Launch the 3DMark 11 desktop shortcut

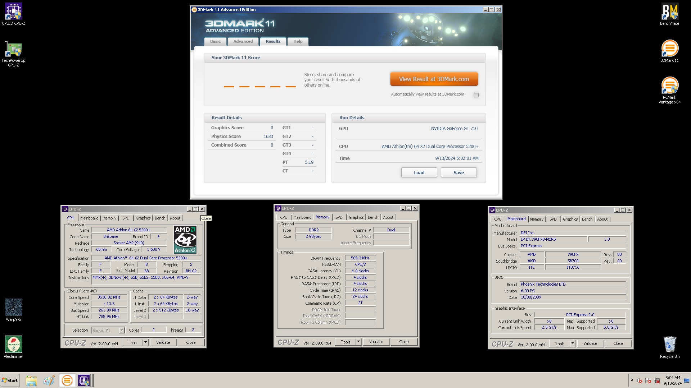[669, 51]
